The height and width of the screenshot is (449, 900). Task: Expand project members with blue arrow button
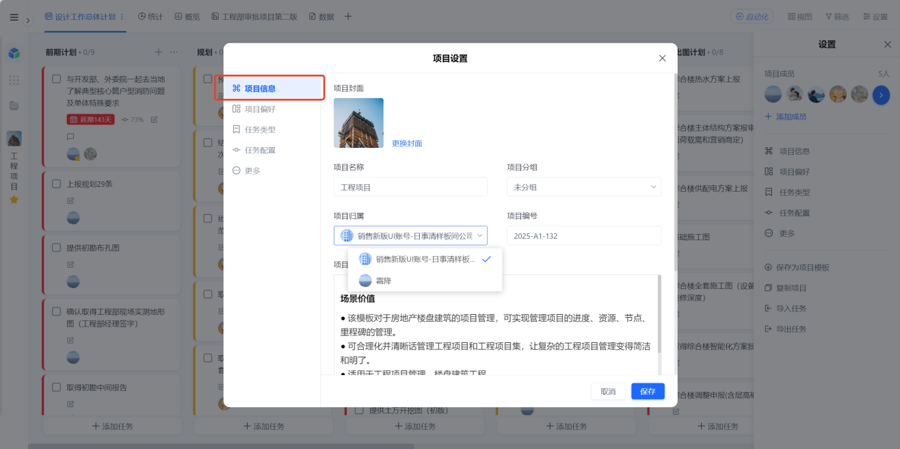[x=882, y=94]
